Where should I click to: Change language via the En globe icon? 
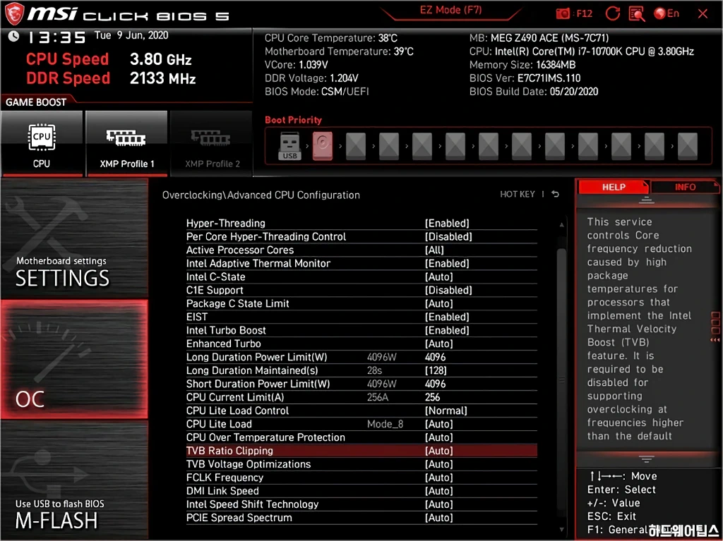point(667,14)
